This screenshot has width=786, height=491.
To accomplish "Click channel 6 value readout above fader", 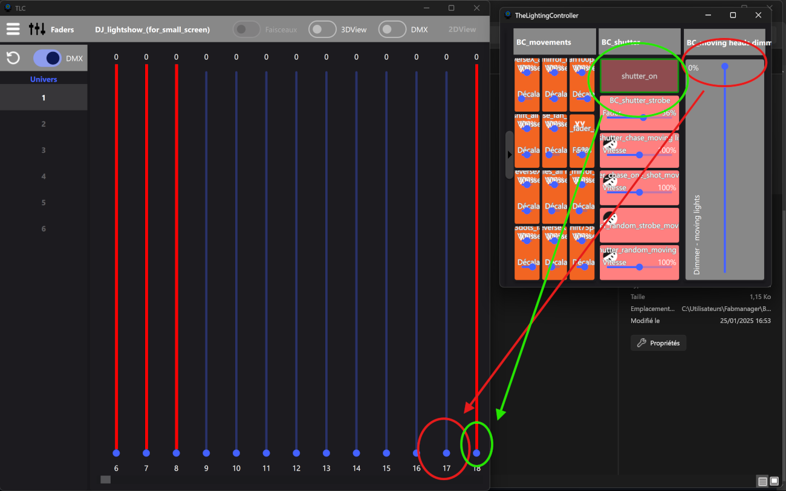I will pyautogui.click(x=116, y=57).
